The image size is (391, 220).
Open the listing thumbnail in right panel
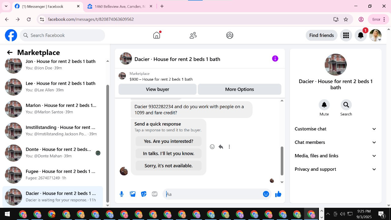point(336,65)
